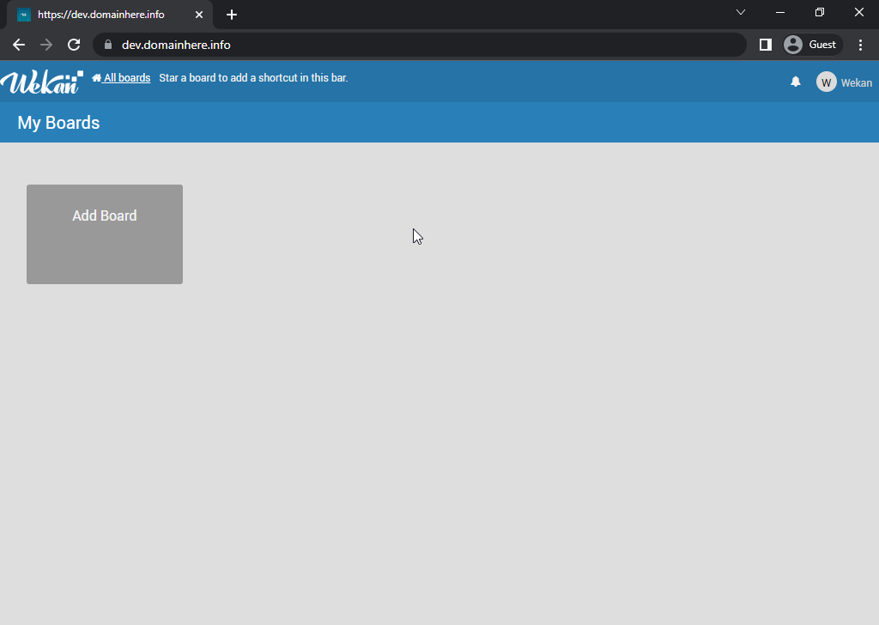Open a new browser tab
Image resolution: width=879 pixels, height=625 pixels.
click(232, 15)
